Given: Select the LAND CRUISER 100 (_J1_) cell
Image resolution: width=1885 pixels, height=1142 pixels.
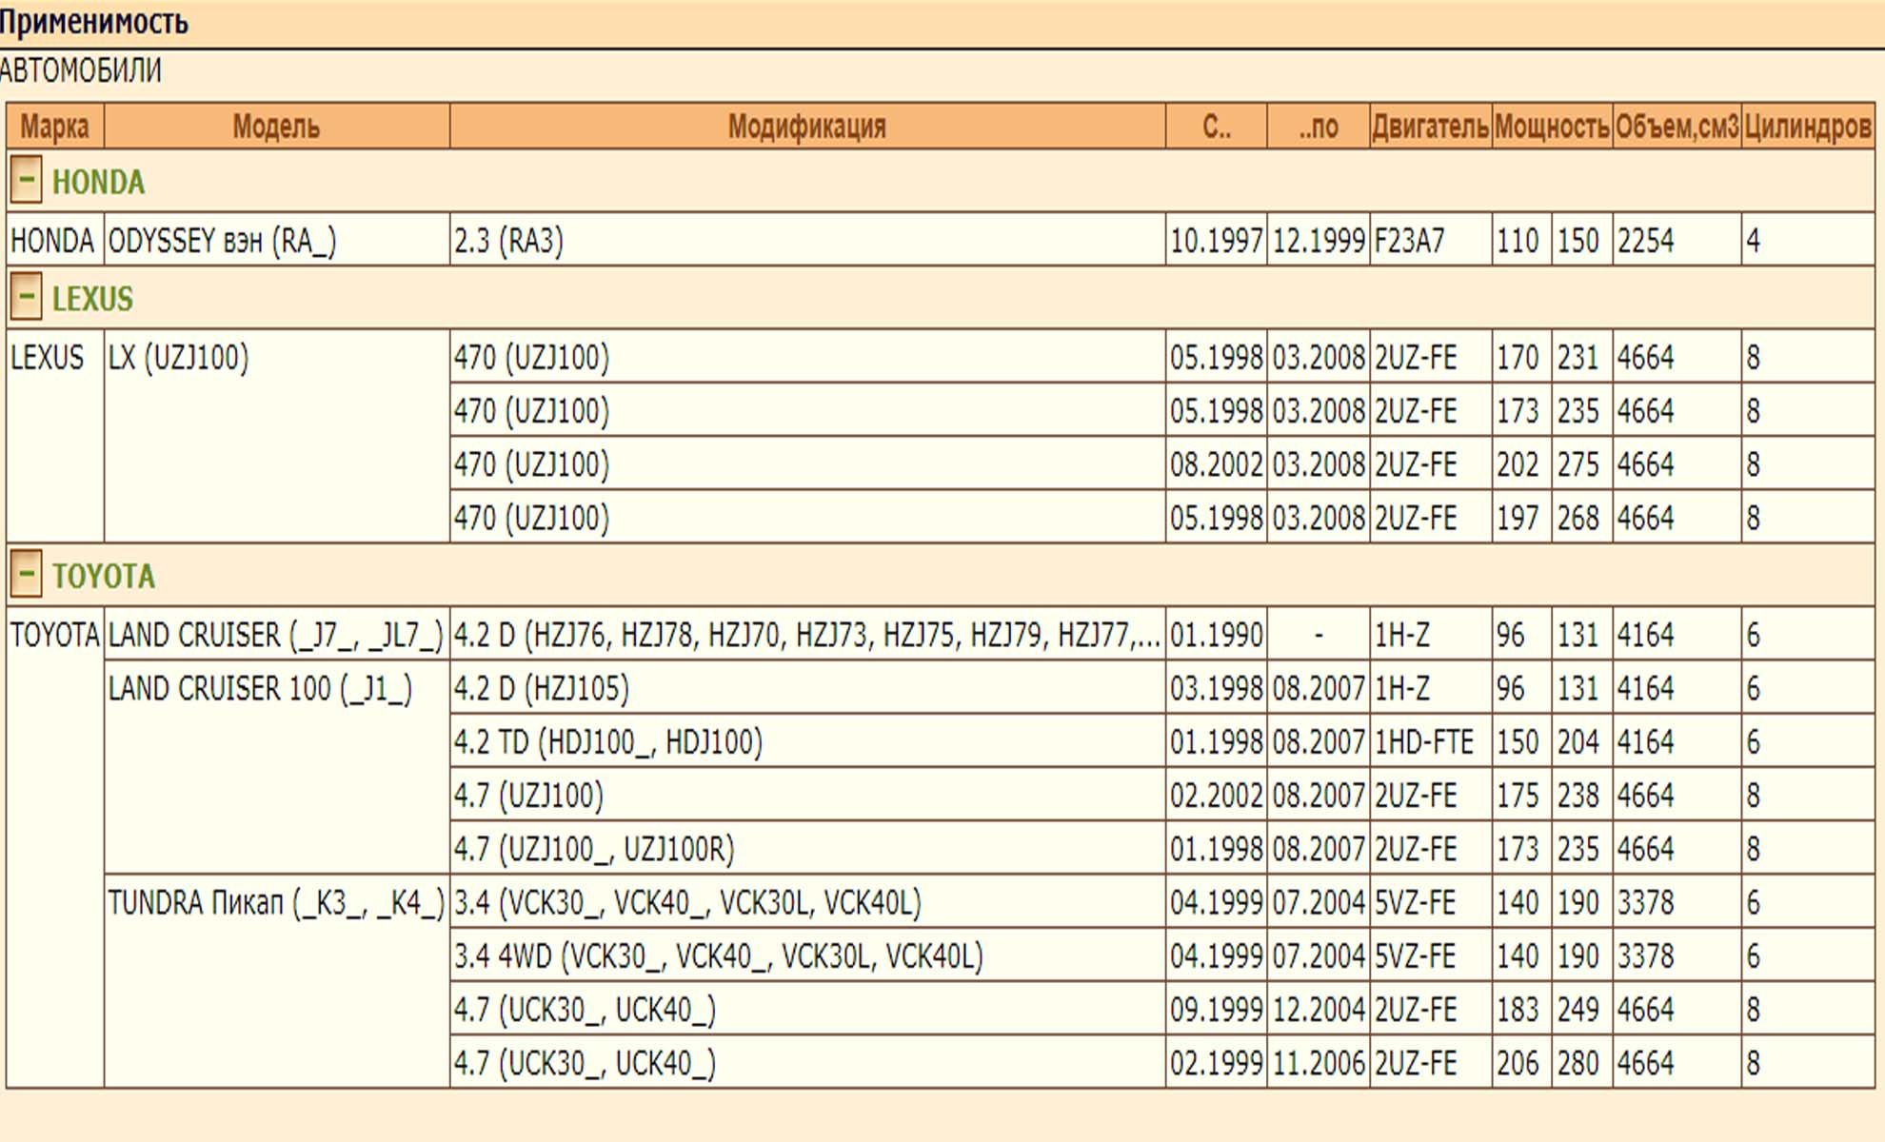Looking at the screenshot, I should pyautogui.click(x=260, y=688).
